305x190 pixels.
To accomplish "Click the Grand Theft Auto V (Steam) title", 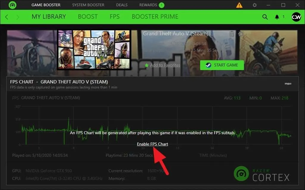I will tap(176, 34).
